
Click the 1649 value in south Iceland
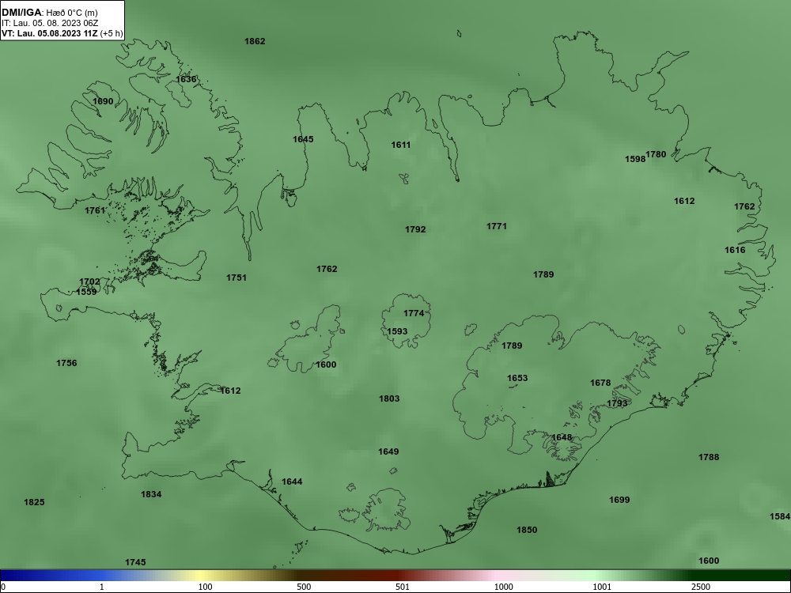point(388,451)
